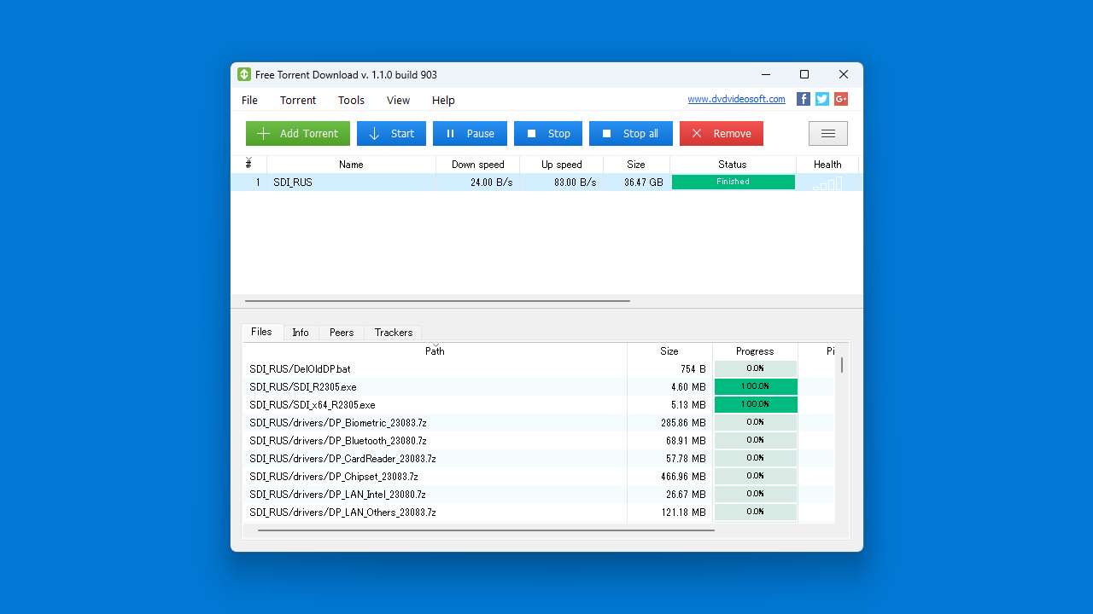Switch to the Info tab
This screenshot has width=1093, height=614.
click(x=301, y=333)
